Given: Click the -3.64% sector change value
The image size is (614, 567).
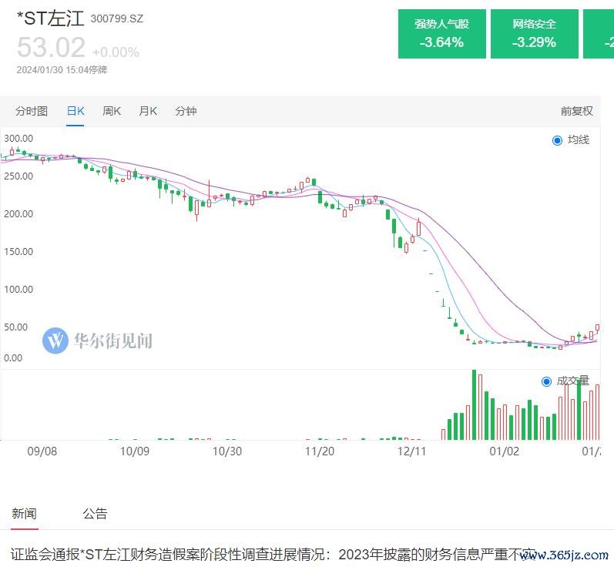Looking at the screenshot, I should coord(441,42).
